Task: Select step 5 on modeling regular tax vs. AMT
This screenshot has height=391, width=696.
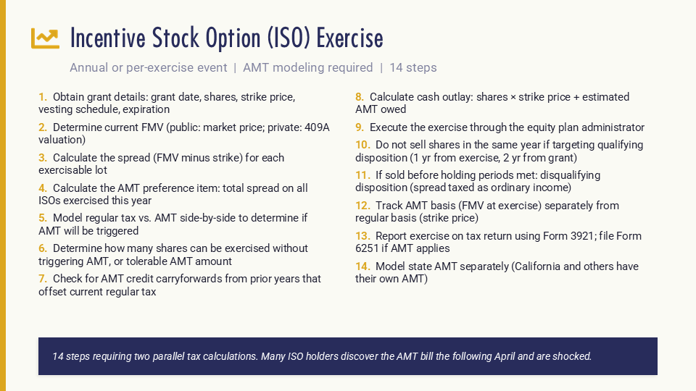Action: (x=173, y=224)
